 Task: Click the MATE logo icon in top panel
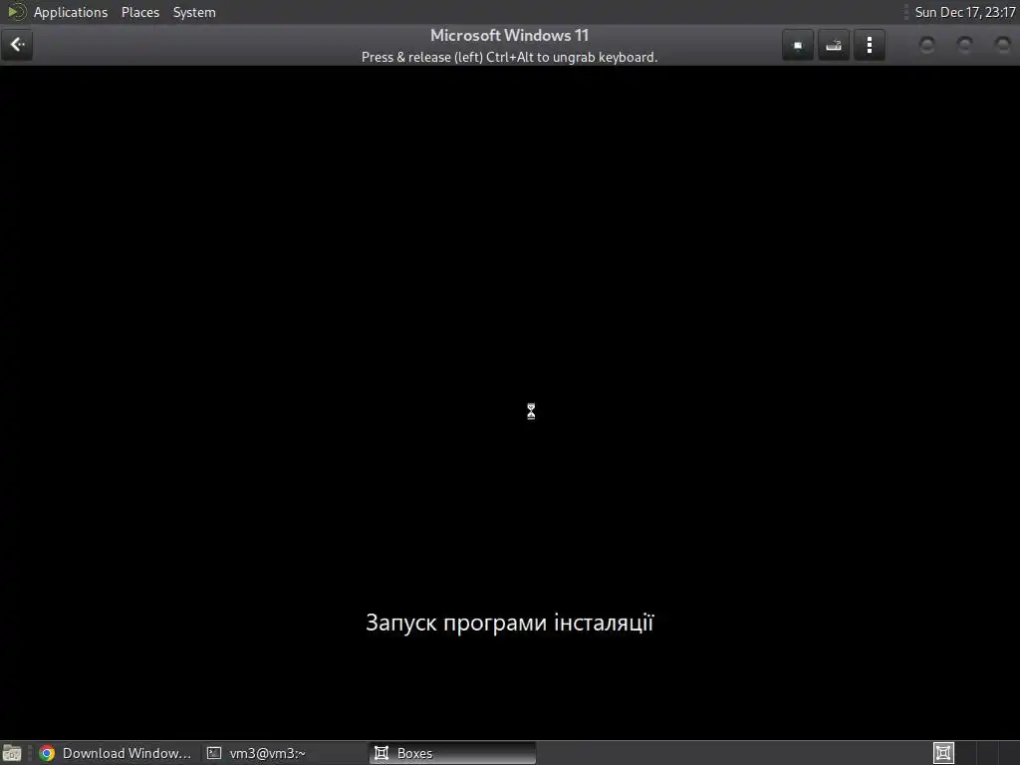[x=16, y=12]
